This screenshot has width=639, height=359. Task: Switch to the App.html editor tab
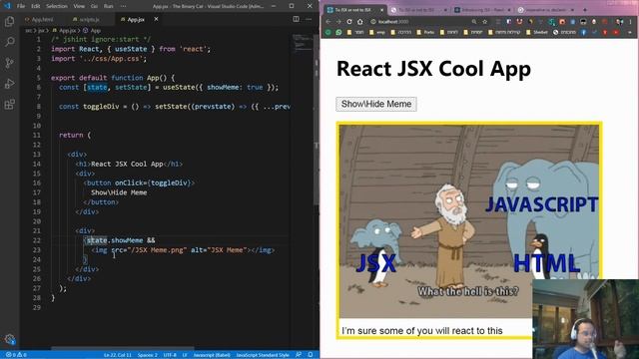point(40,19)
